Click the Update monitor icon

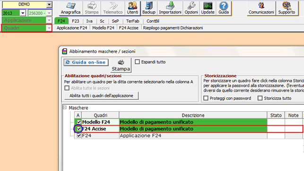pyautogui.click(x=208, y=8)
